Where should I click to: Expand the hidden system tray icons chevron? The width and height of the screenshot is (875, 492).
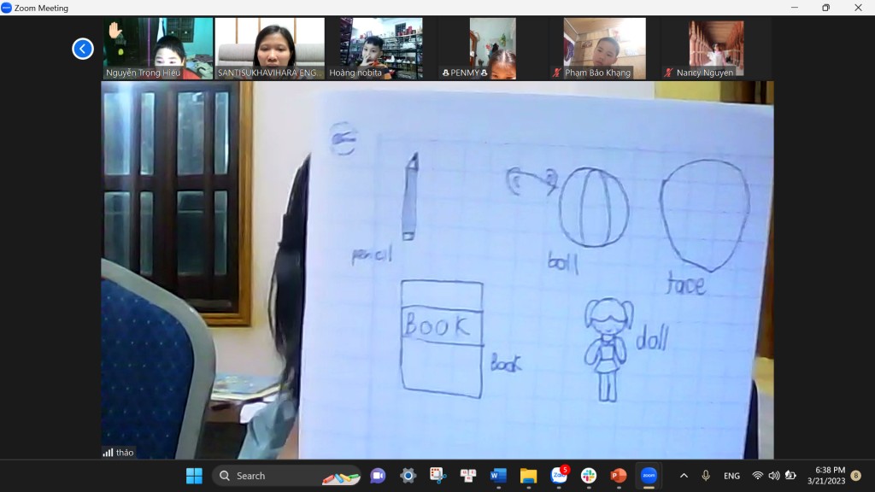coord(684,476)
